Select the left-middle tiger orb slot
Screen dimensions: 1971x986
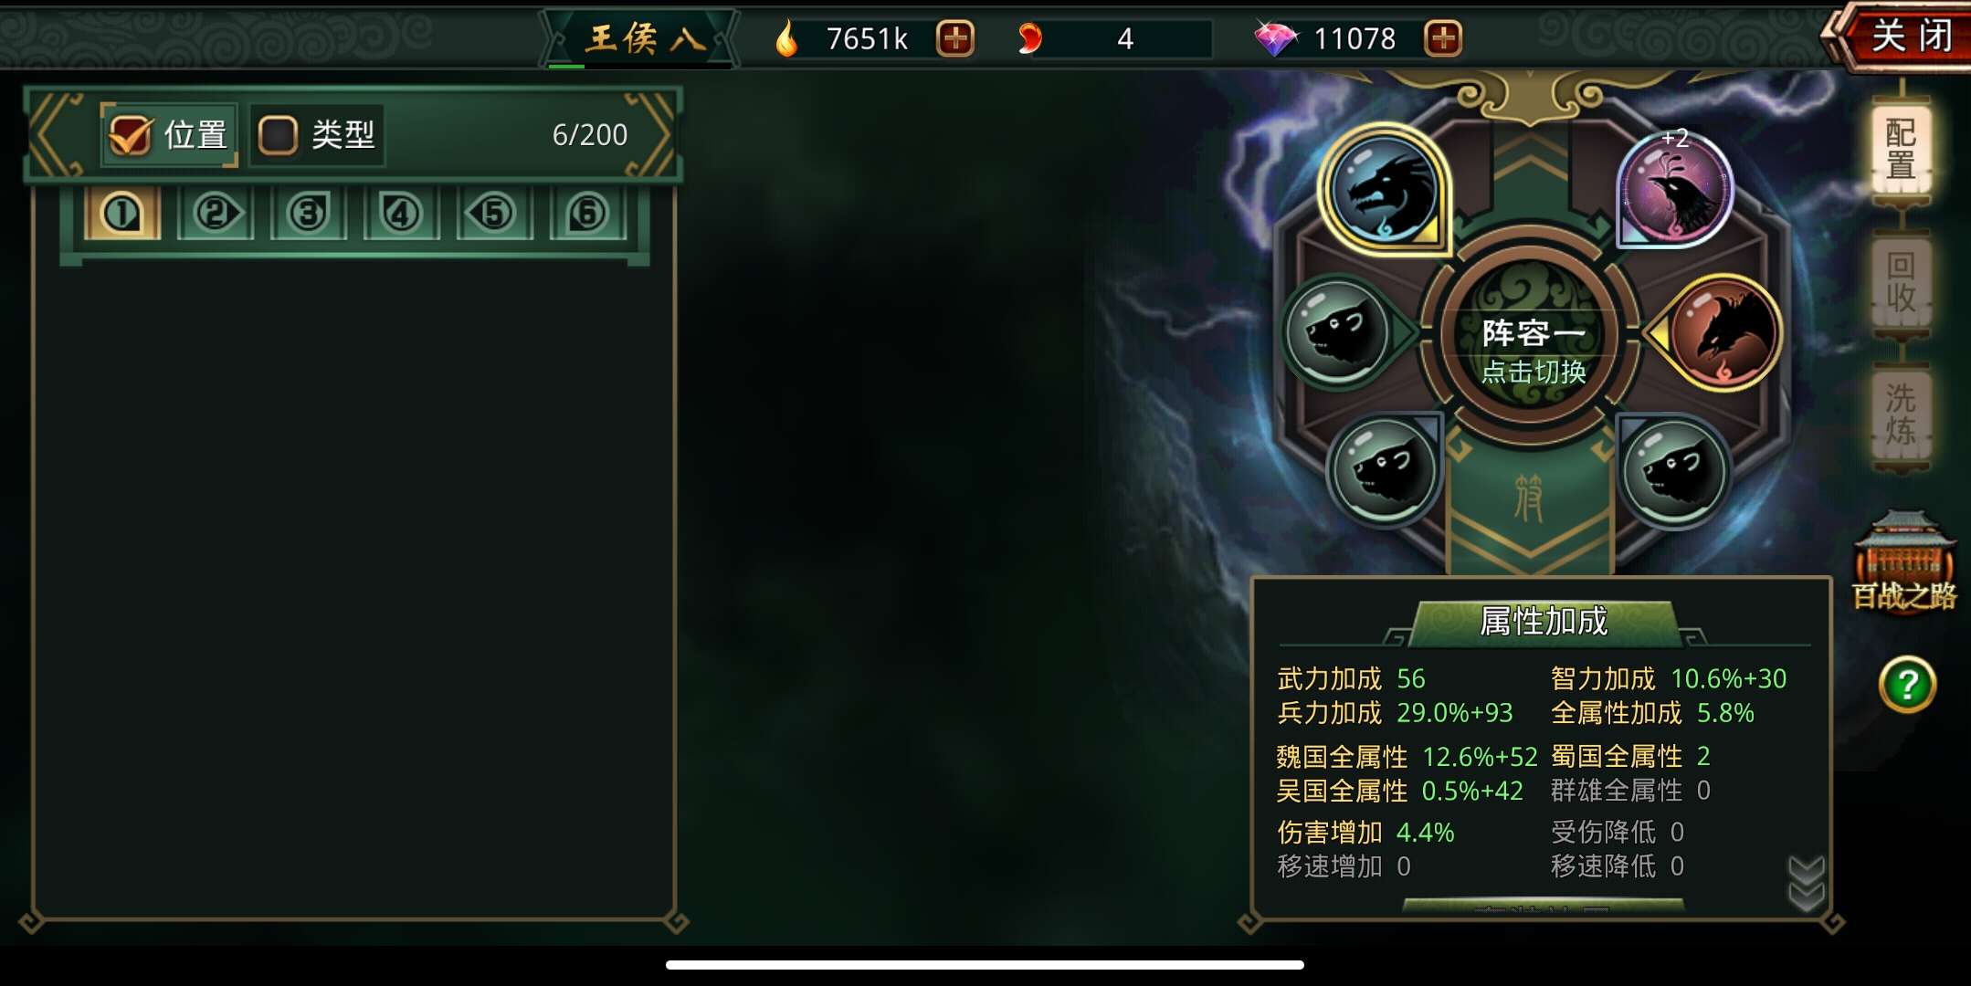pyautogui.click(x=1338, y=333)
